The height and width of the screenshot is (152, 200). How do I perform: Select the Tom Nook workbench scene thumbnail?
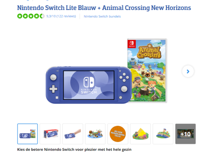pyautogui.click(x=95, y=134)
